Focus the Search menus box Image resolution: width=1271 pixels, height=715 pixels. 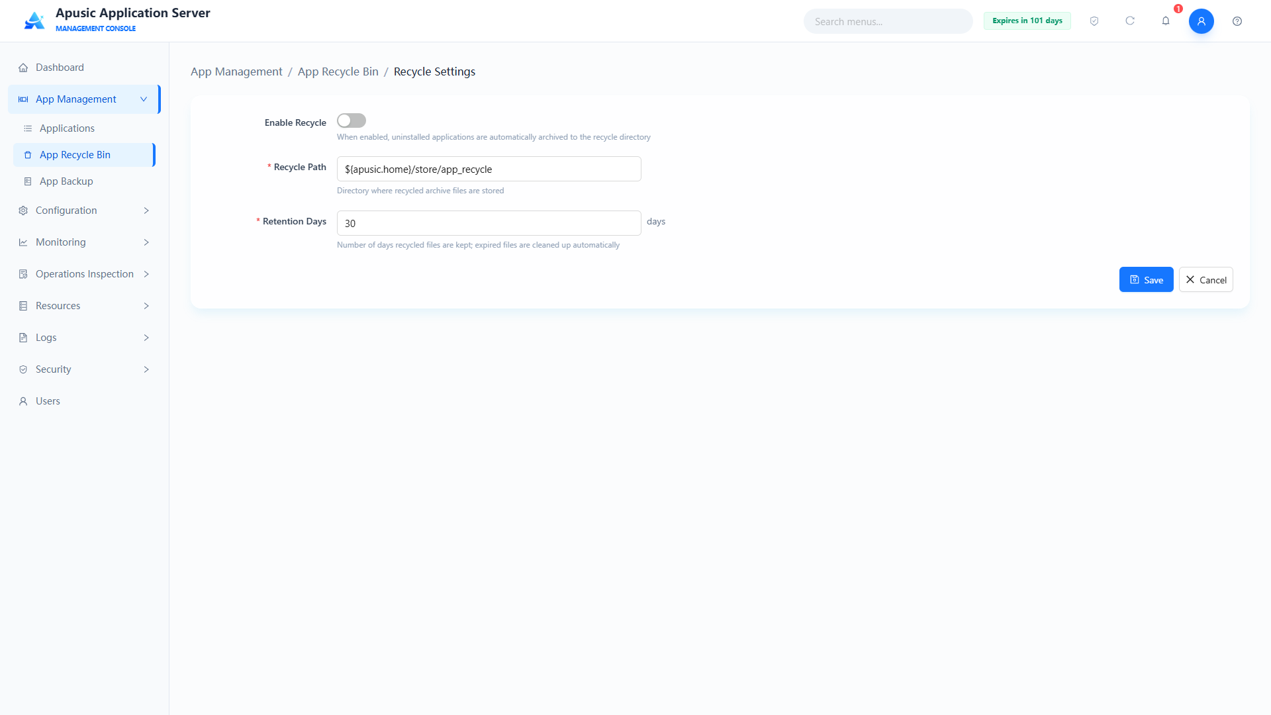coord(888,21)
